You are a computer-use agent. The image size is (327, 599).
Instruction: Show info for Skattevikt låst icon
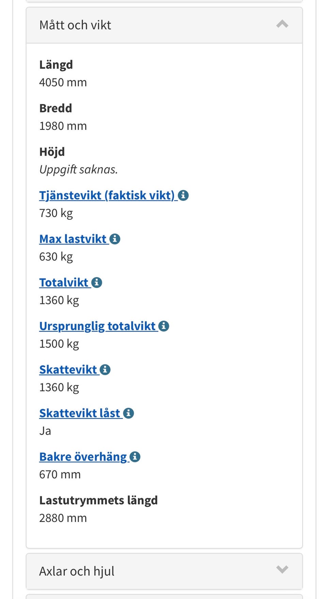(128, 414)
